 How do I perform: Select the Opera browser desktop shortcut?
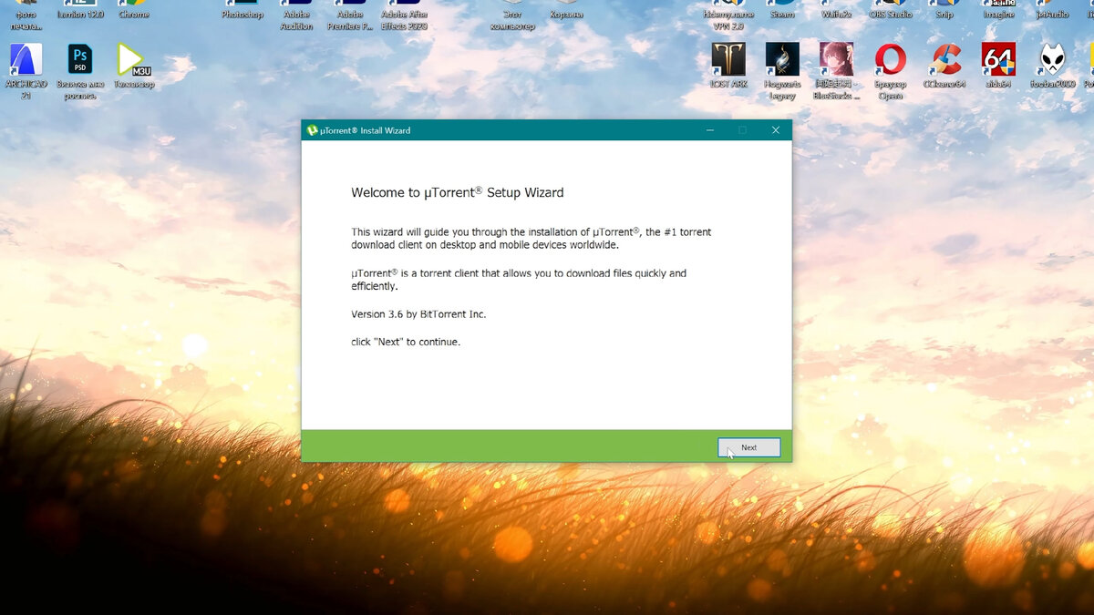(x=890, y=70)
